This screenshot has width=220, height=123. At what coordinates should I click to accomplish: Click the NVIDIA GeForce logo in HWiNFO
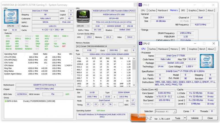point(83,16)
